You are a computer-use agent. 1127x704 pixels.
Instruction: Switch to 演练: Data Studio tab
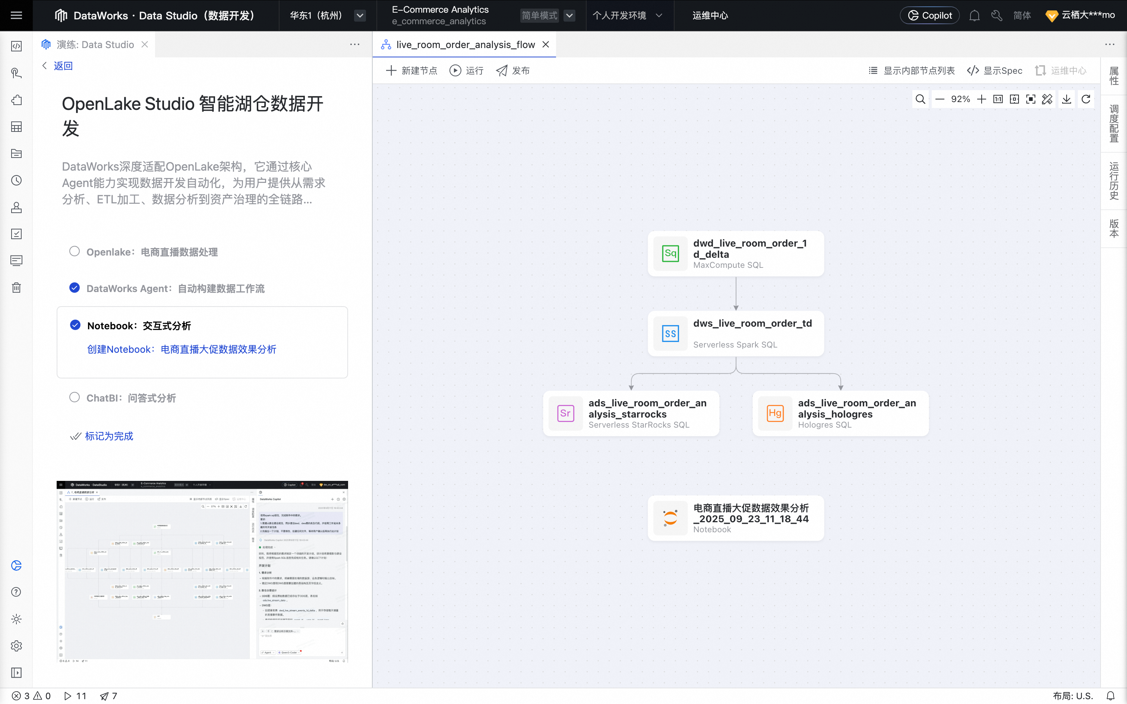(95, 45)
